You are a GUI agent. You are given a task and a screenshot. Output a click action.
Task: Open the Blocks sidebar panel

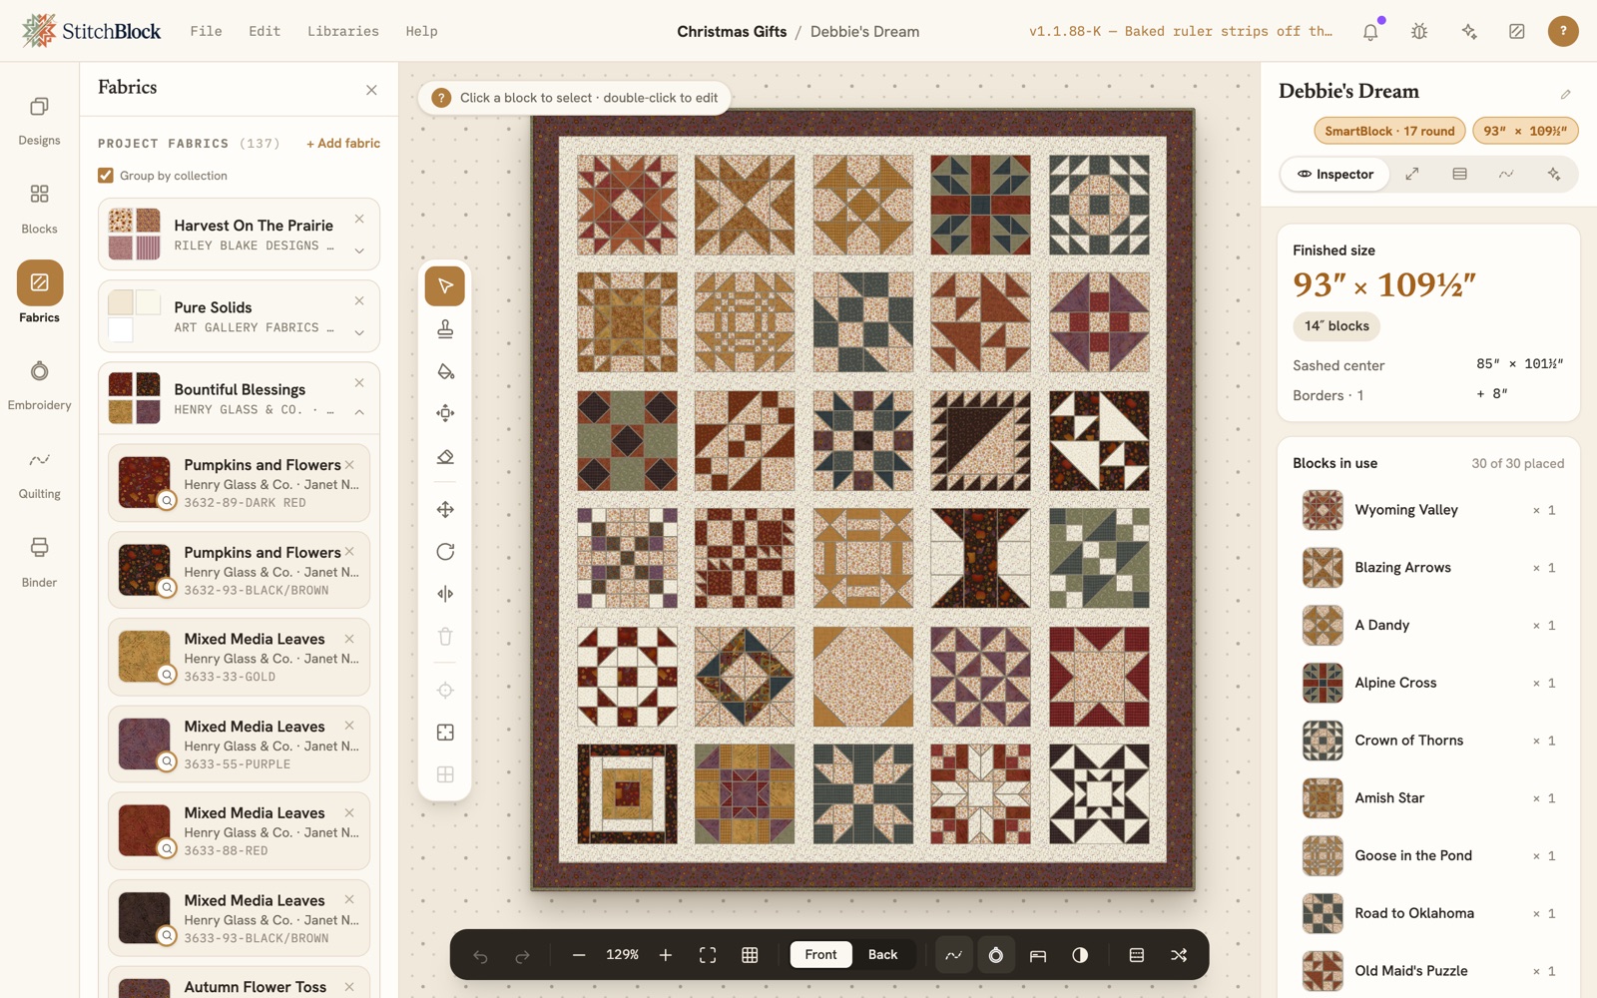(x=39, y=208)
